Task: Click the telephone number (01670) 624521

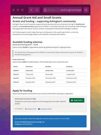Action: (x=27, y=124)
